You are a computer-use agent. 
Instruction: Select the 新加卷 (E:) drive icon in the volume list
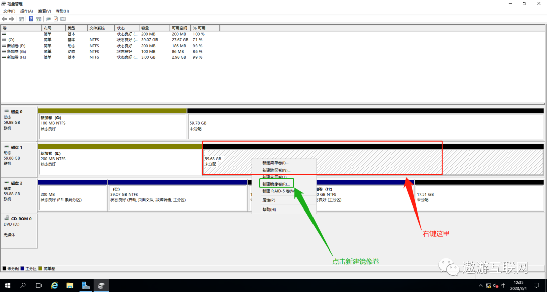coord(4,46)
